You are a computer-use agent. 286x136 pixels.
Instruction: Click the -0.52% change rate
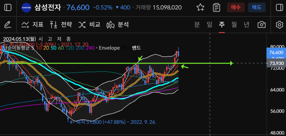[102, 8]
